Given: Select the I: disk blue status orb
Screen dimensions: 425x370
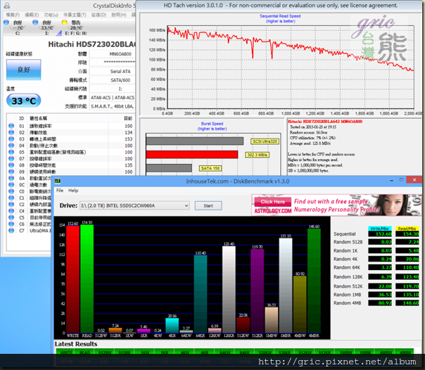Looking at the screenshot, I should [35, 23].
